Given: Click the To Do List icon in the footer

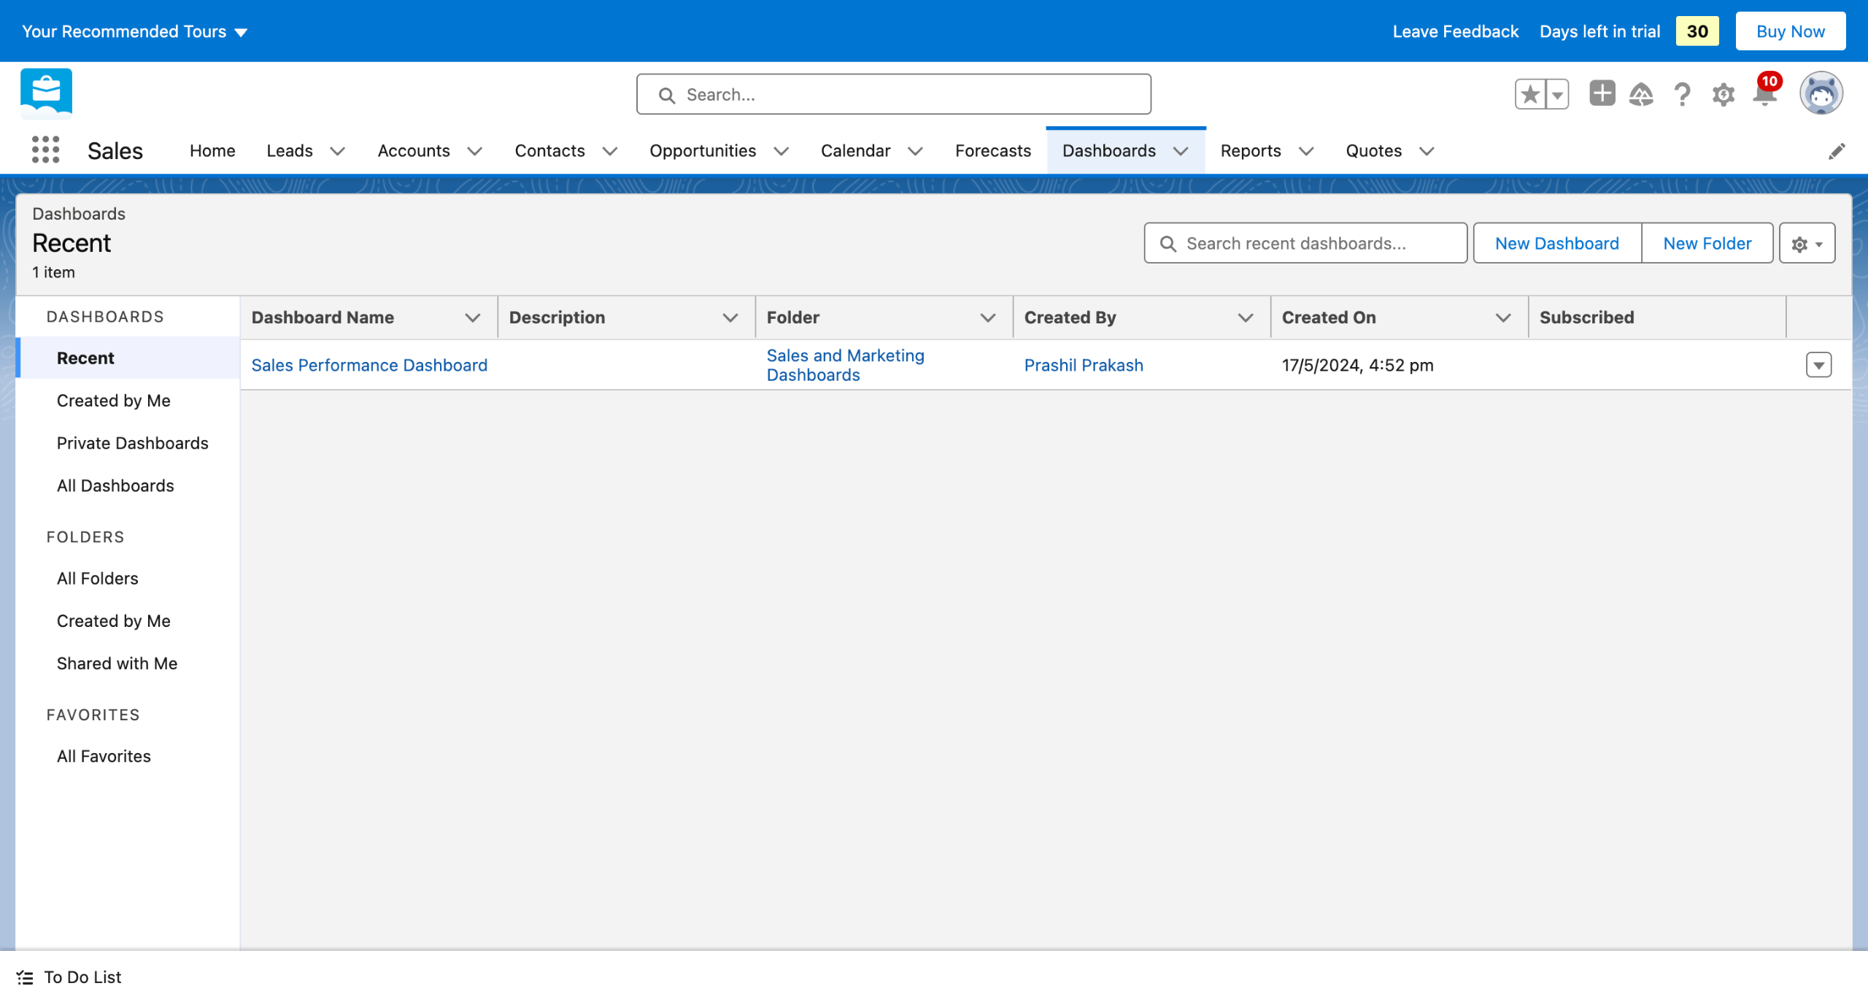Looking at the screenshot, I should click(x=25, y=977).
